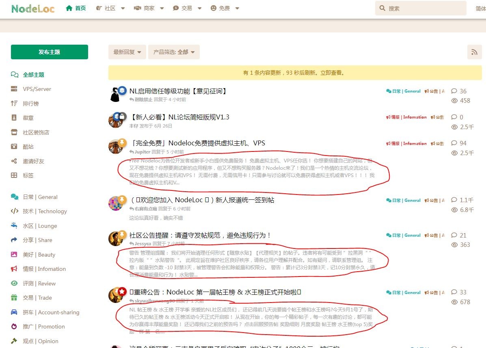Click the 日常 | General chat icon in sidebar
This screenshot has height=348, width=486.
(14, 197)
